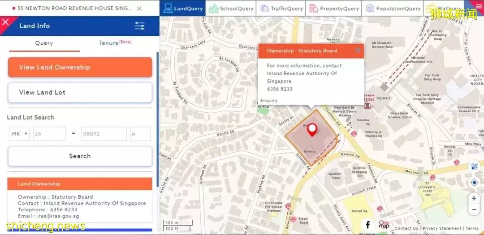The image size is (484, 235).
Task: Zoom out with the minus button
Action: pos(474,209)
